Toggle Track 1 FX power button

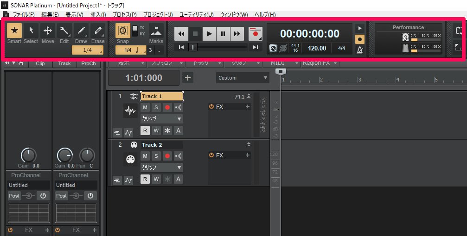[x=211, y=106]
